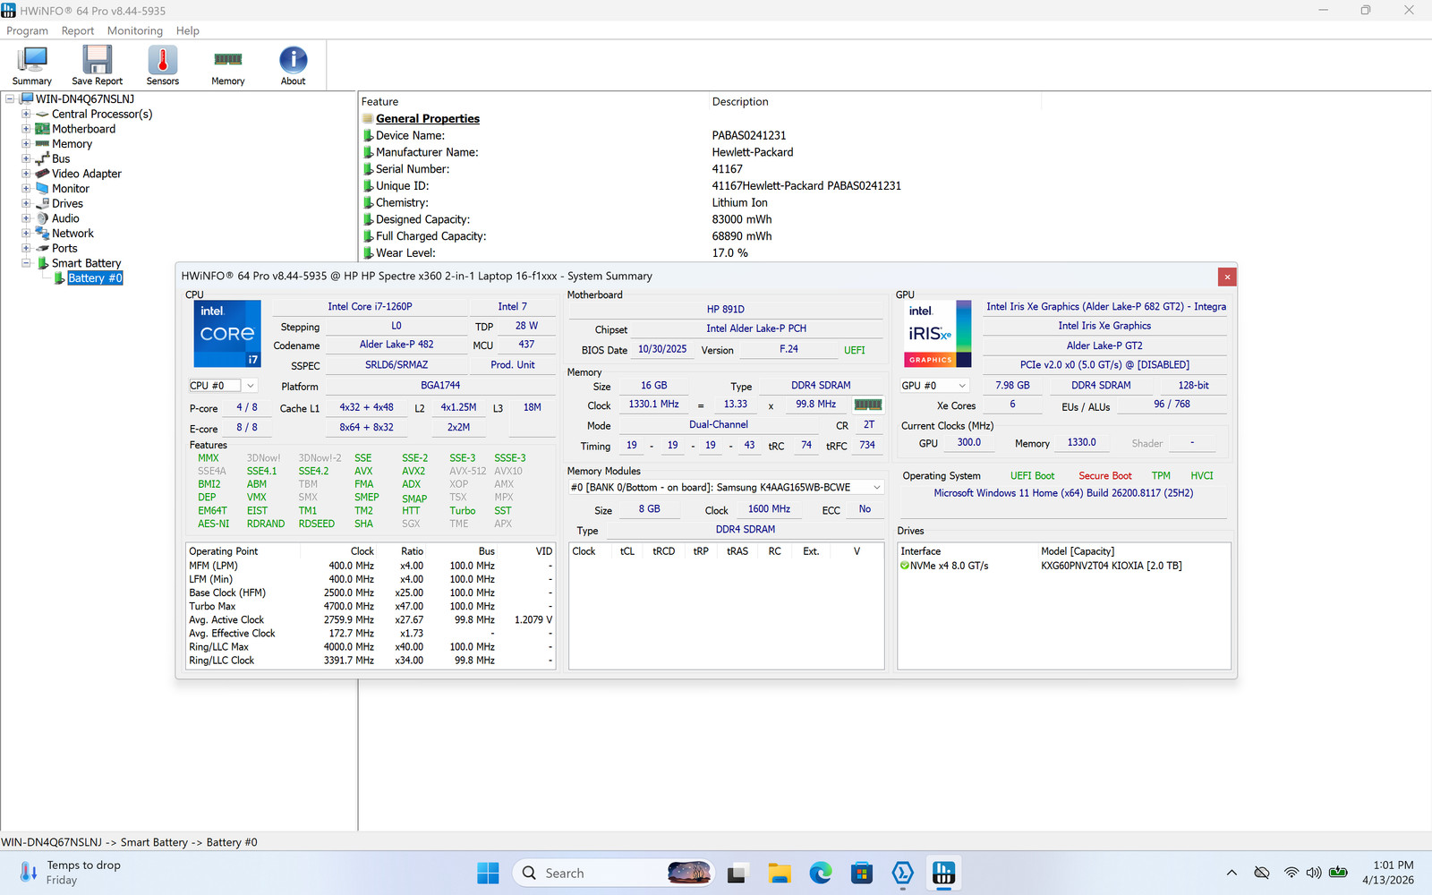Image resolution: width=1432 pixels, height=895 pixels.
Task: Select WIN-DN4Q67NSLNJ root tree item
Action: pos(85,99)
